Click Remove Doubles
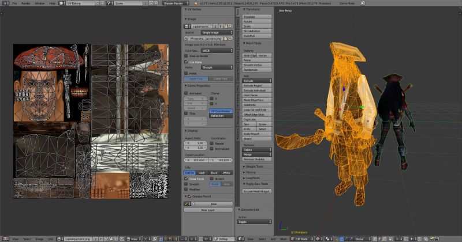462x242 pixels. point(256,159)
